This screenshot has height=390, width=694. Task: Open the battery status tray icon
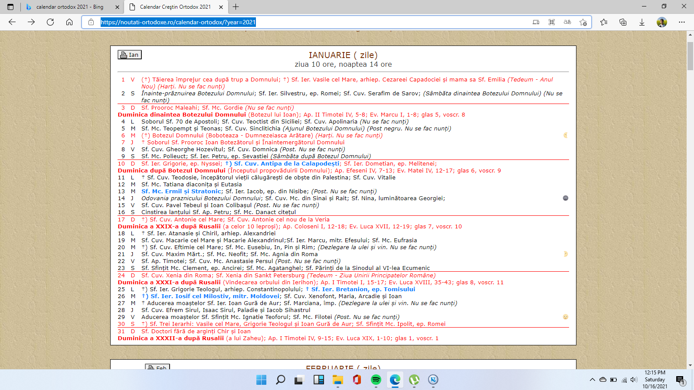(x=613, y=380)
